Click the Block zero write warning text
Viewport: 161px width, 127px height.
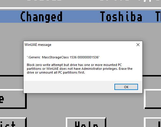pos(79,69)
